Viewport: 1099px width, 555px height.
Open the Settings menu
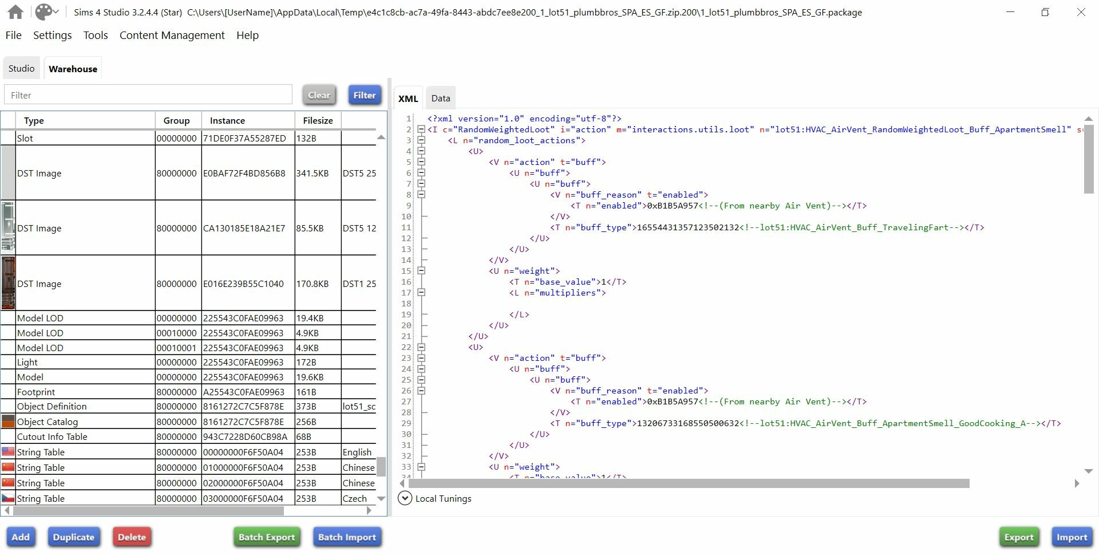pos(53,36)
